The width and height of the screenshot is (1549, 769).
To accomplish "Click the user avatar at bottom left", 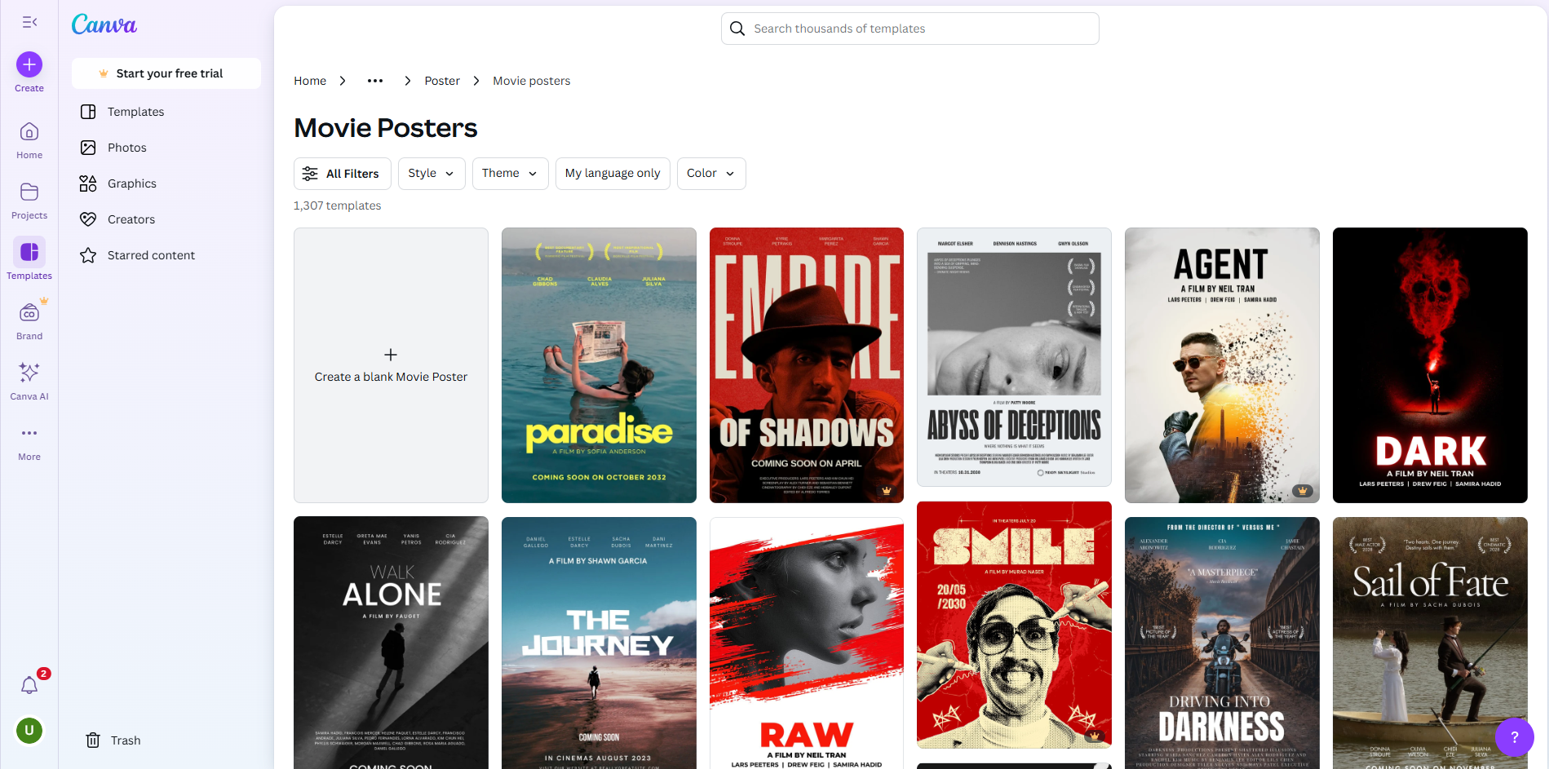I will point(28,731).
